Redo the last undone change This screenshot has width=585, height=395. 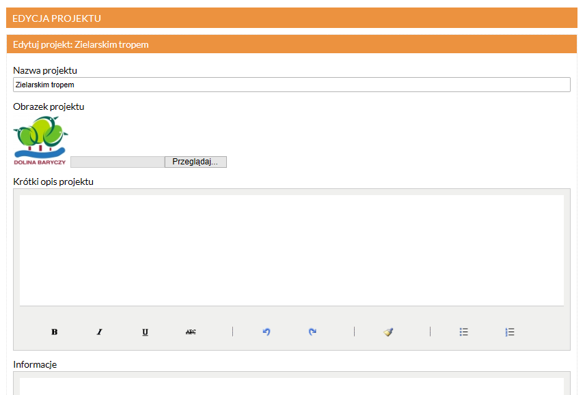point(312,332)
